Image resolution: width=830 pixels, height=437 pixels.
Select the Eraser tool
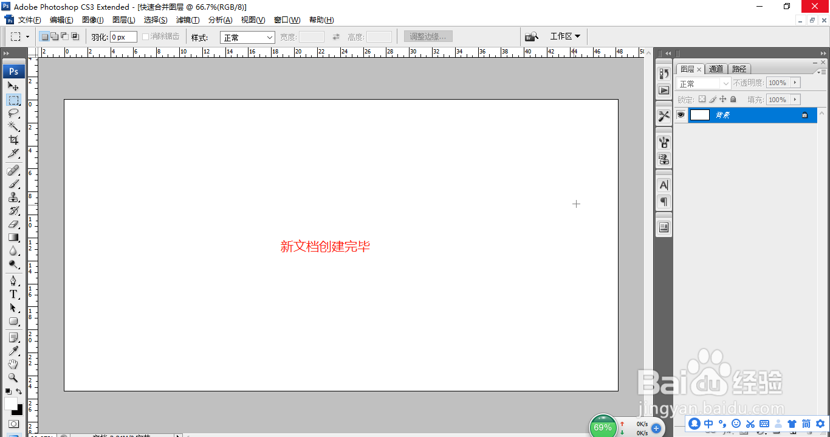13,224
